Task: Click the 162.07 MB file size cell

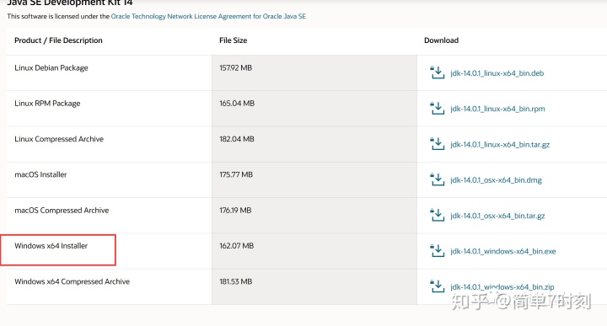Action: (x=237, y=246)
